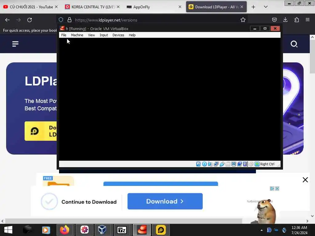Open the Windows Start menu

(x=8, y=230)
